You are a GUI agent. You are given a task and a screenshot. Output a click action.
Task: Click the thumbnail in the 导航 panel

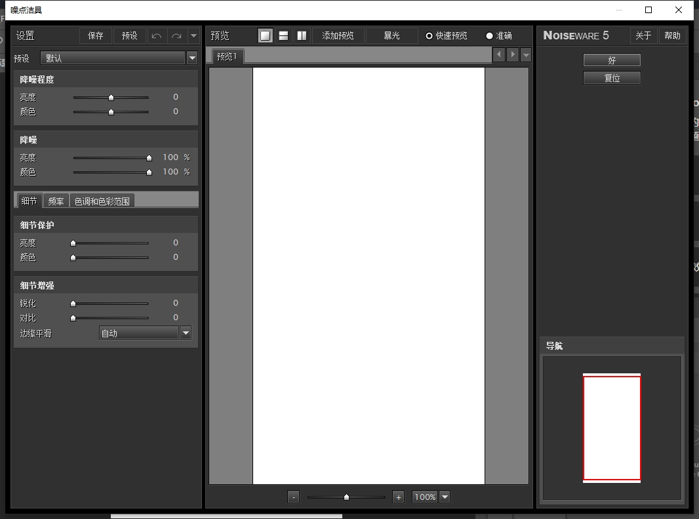(611, 426)
